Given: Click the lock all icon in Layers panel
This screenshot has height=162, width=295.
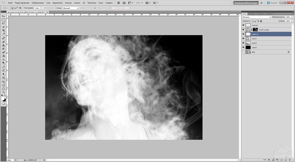Looking at the screenshot, I should pyautogui.click(x=260, y=21).
